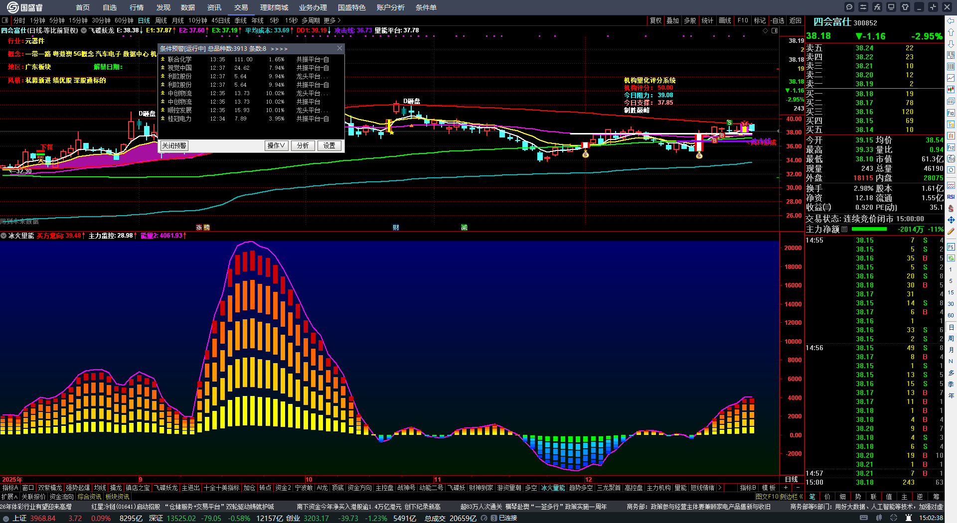Toggle the 60 minute period in right sidebar
This screenshot has width=957, height=523.
click(x=951, y=315)
